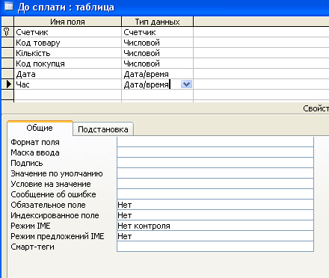Click the Числовой type of Код покупця
Image resolution: width=329 pixels, height=278 pixels.
tap(157, 64)
